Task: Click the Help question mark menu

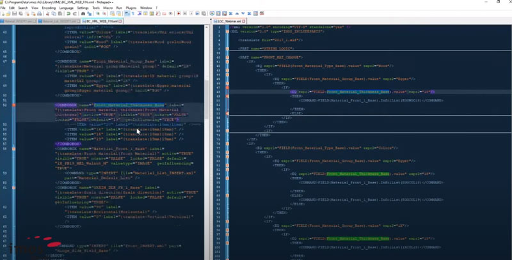Action: click(x=156, y=8)
